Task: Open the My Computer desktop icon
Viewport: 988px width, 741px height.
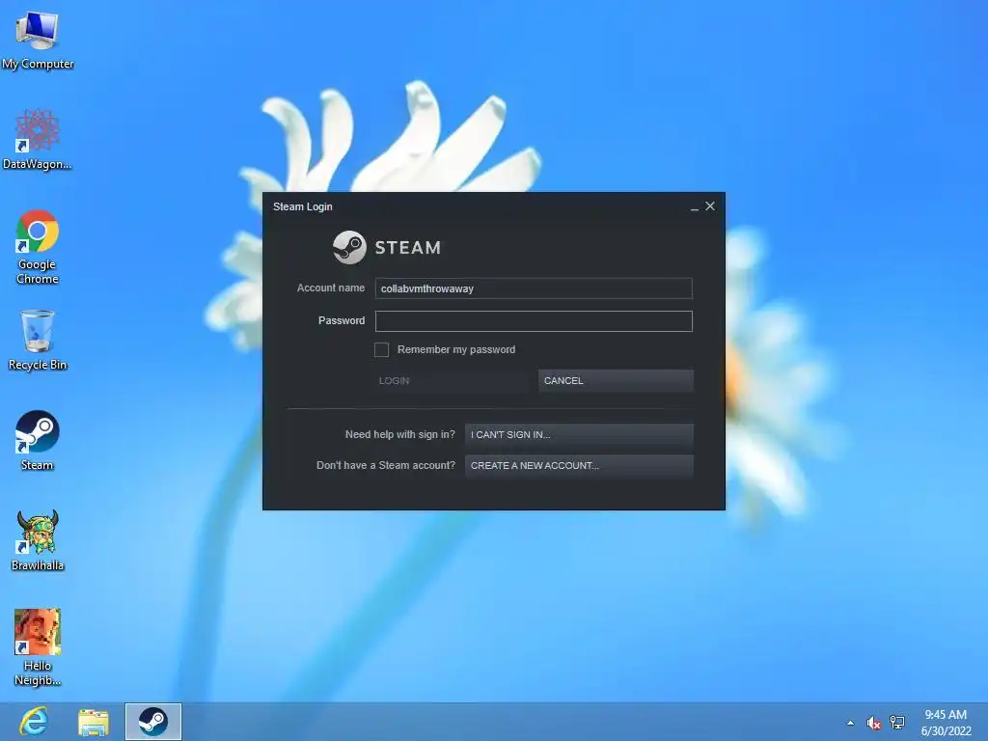Action: (x=38, y=41)
